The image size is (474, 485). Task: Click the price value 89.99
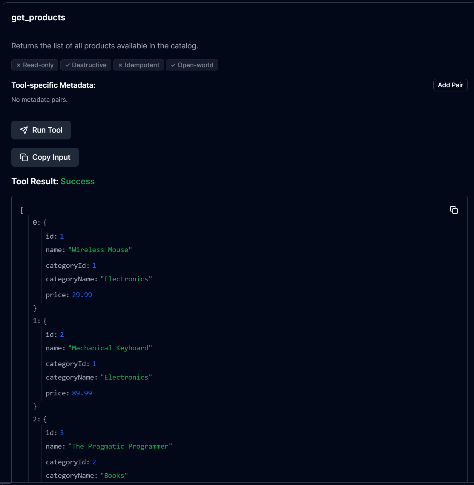[x=82, y=393]
